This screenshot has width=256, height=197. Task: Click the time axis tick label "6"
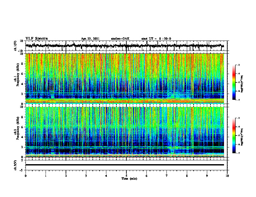pos(147,176)
